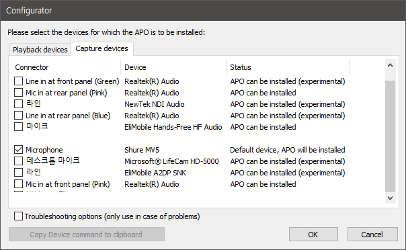Select 'NewTek NDI Audio' device text
This screenshot has height=250, width=406.
[155, 104]
